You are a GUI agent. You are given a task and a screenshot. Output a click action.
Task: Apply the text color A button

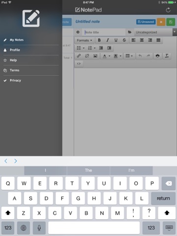coord(105,56)
